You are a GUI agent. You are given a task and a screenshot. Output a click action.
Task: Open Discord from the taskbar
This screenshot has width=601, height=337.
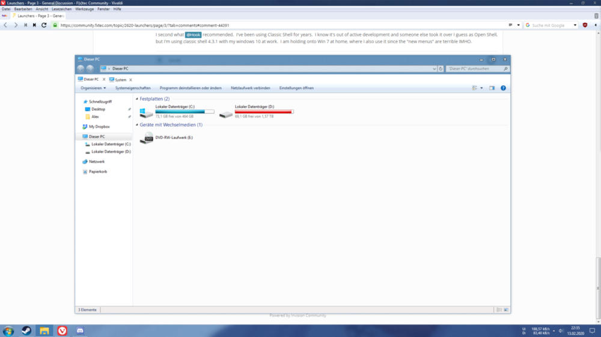click(x=79, y=330)
